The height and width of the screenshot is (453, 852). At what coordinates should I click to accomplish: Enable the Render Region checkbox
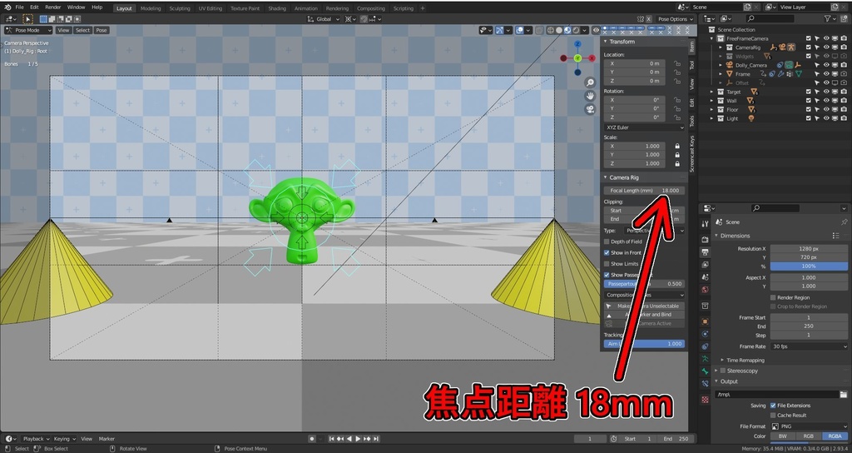(773, 297)
